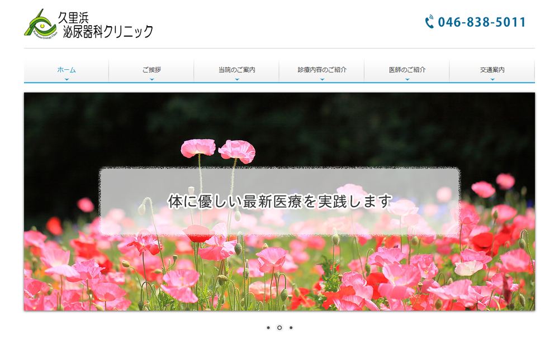Expand the arrow under 交通案内
Screen dimensions: 559x349
click(x=492, y=79)
